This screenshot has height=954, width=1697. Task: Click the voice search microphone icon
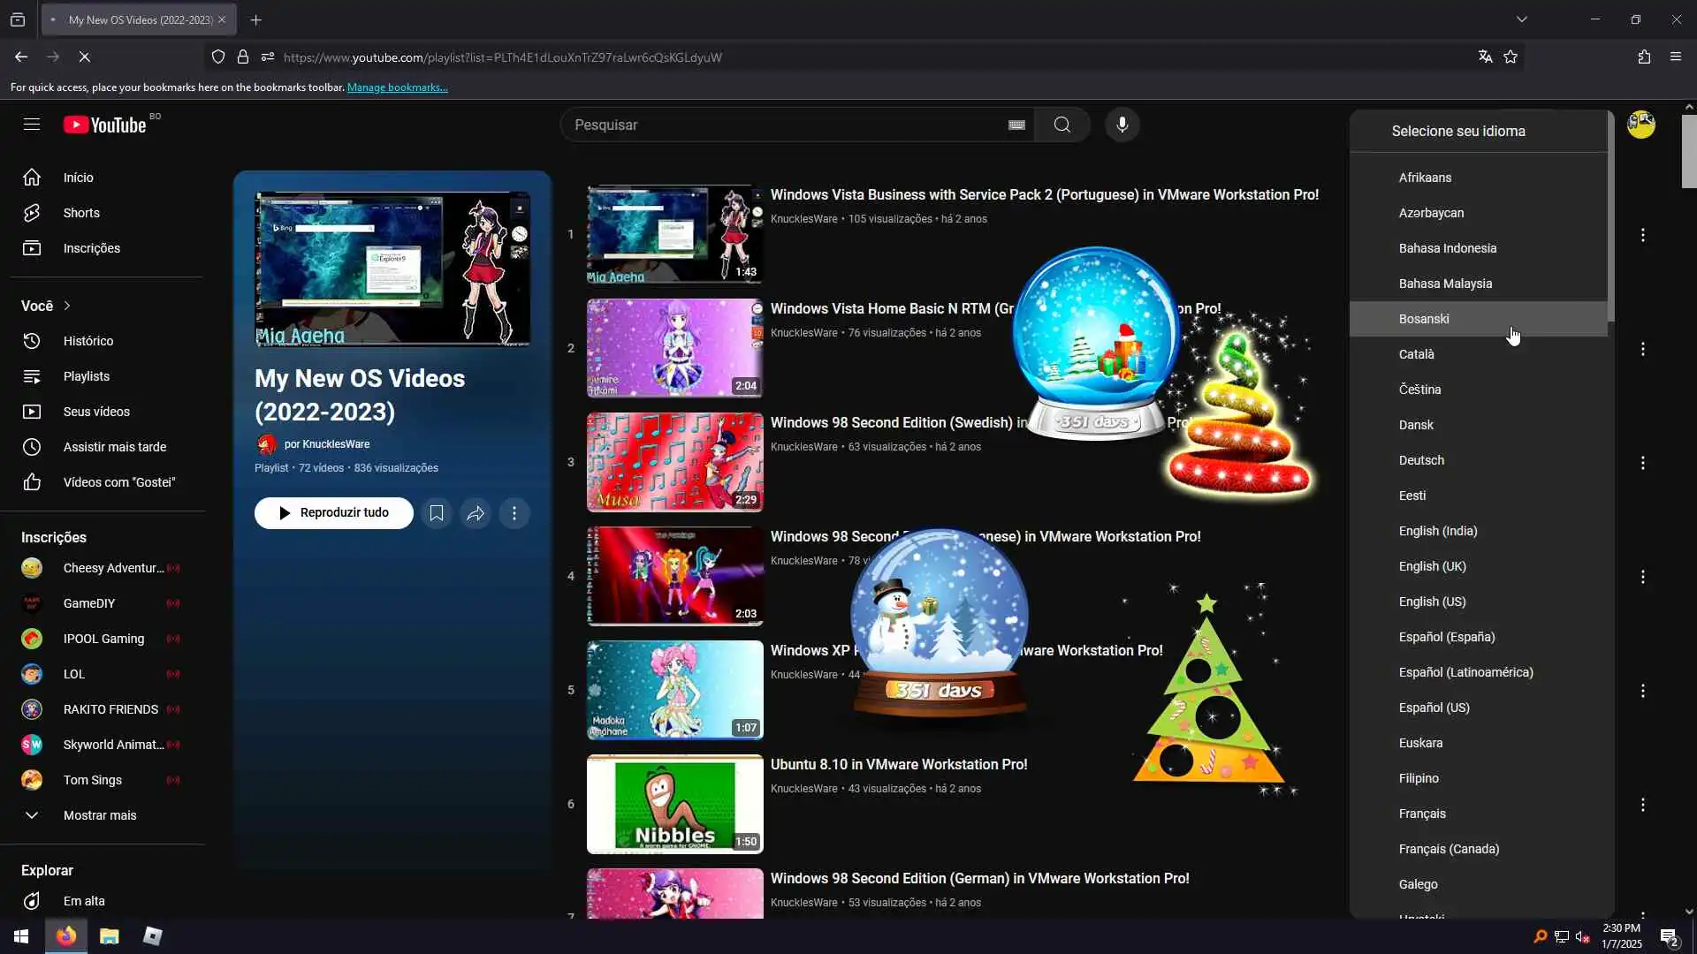1122,125
